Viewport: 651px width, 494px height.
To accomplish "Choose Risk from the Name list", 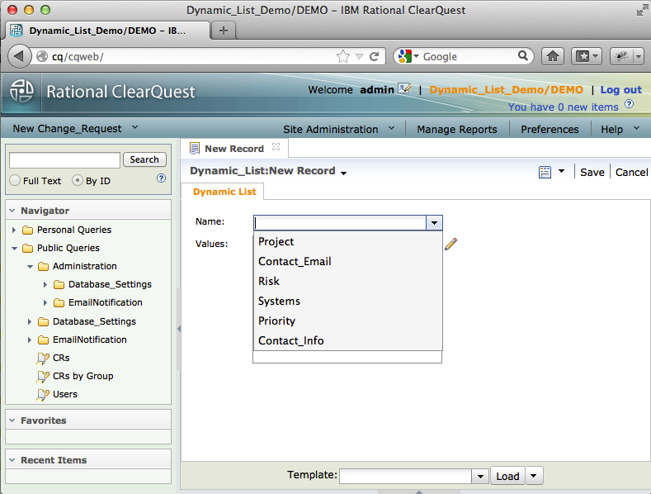I will [x=347, y=282].
